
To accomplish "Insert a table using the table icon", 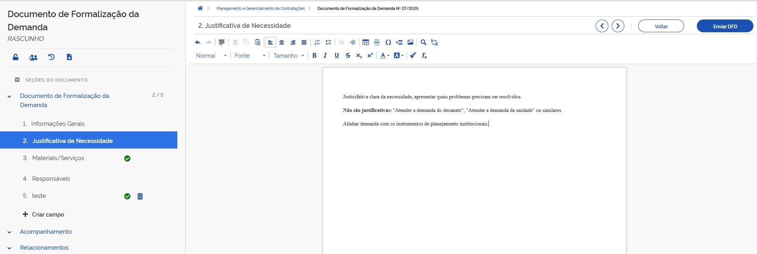I will (366, 42).
